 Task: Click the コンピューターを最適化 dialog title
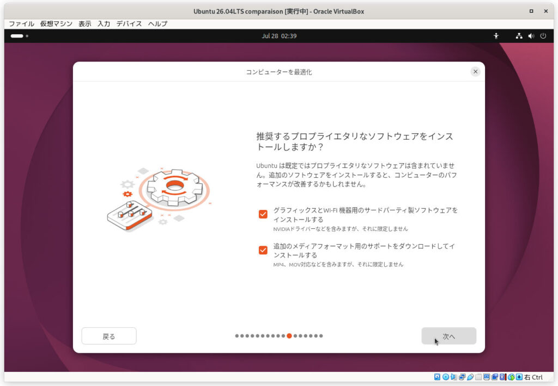click(279, 72)
